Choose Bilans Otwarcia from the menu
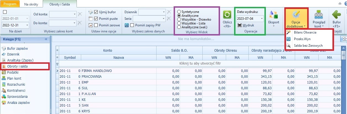This screenshot has width=347, height=114. click(x=305, y=32)
